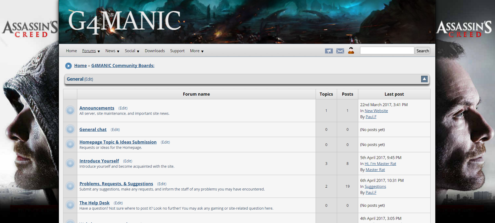Open the Support page
This screenshot has width=495, height=223.
click(177, 51)
